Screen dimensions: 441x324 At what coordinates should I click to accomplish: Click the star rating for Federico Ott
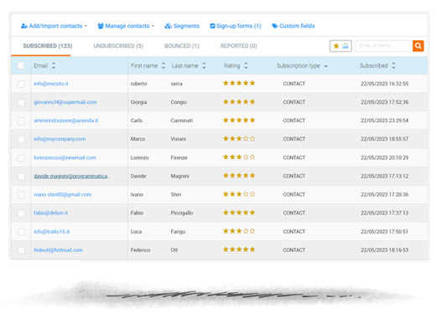239,249
